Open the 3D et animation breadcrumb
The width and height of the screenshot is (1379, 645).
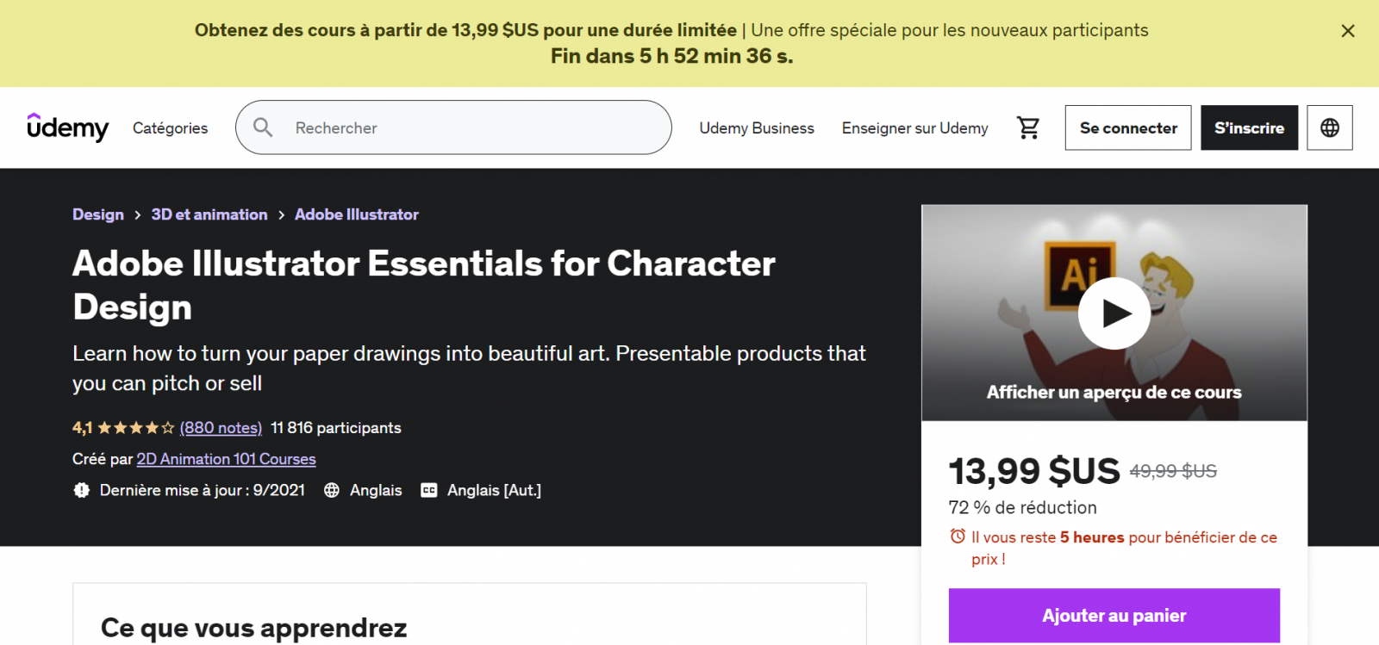click(x=209, y=214)
